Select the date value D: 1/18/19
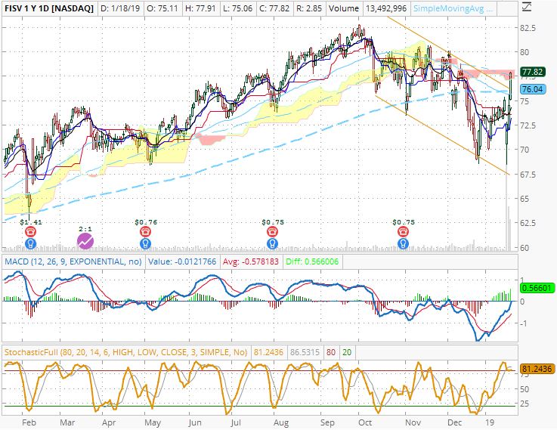557x430 pixels. pyautogui.click(x=120, y=8)
